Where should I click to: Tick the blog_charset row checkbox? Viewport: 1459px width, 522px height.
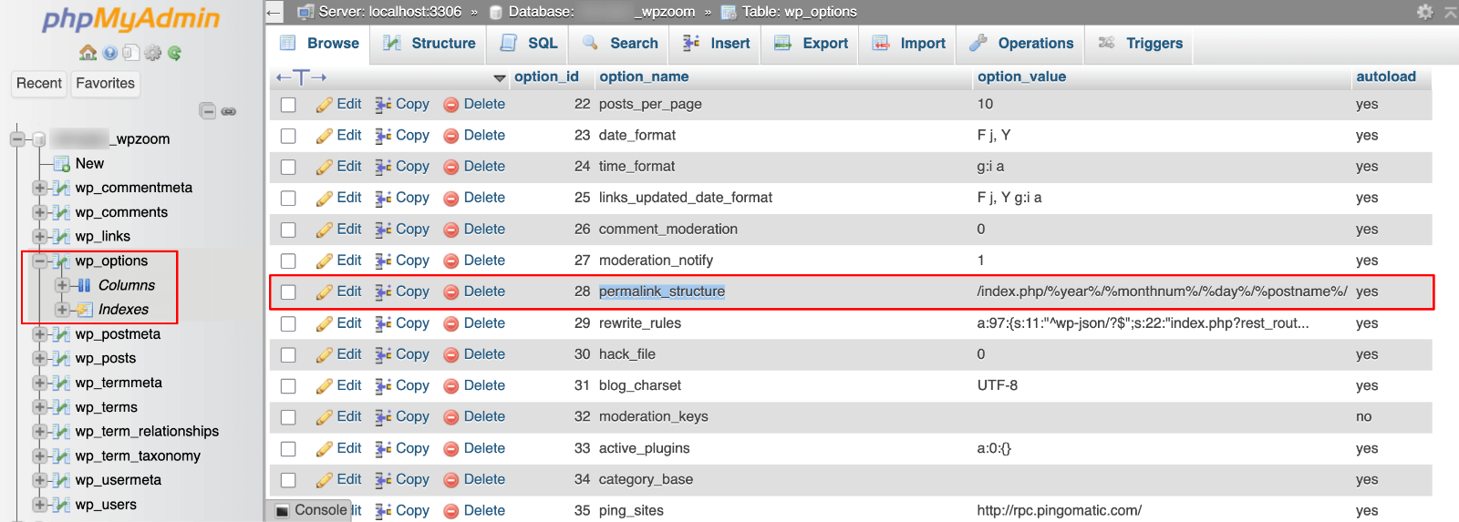point(288,386)
